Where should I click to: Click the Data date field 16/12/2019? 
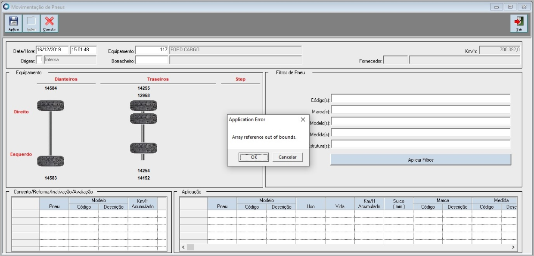(52, 50)
